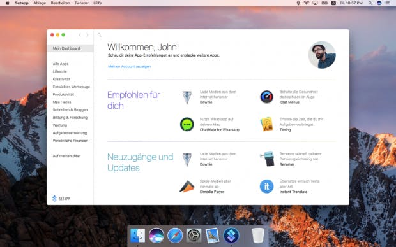Screen dimensions: 396x247
Task: Open Auf meinem Mac section
Action: [x=66, y=156]
